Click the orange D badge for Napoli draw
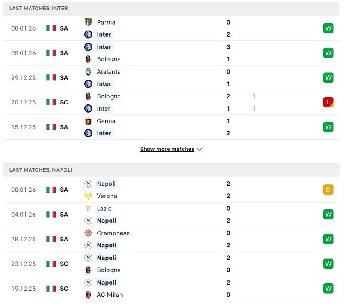344x304 pixels. tap(328, 190)
